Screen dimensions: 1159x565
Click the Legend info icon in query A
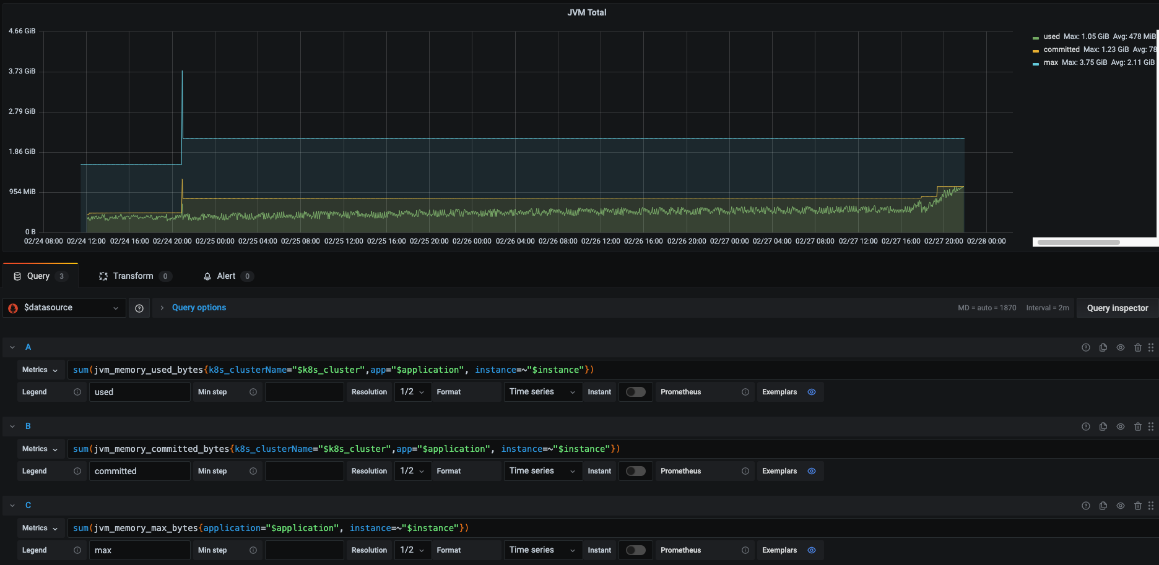pyautogui.click(x=77, y=392)
